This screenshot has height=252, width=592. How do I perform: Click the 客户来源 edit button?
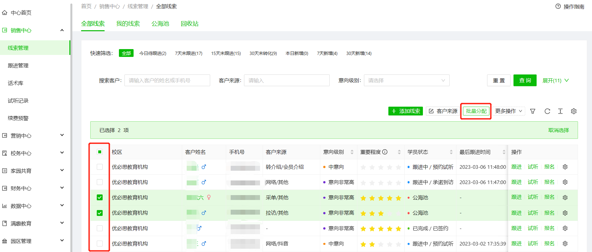pos(443,111)
